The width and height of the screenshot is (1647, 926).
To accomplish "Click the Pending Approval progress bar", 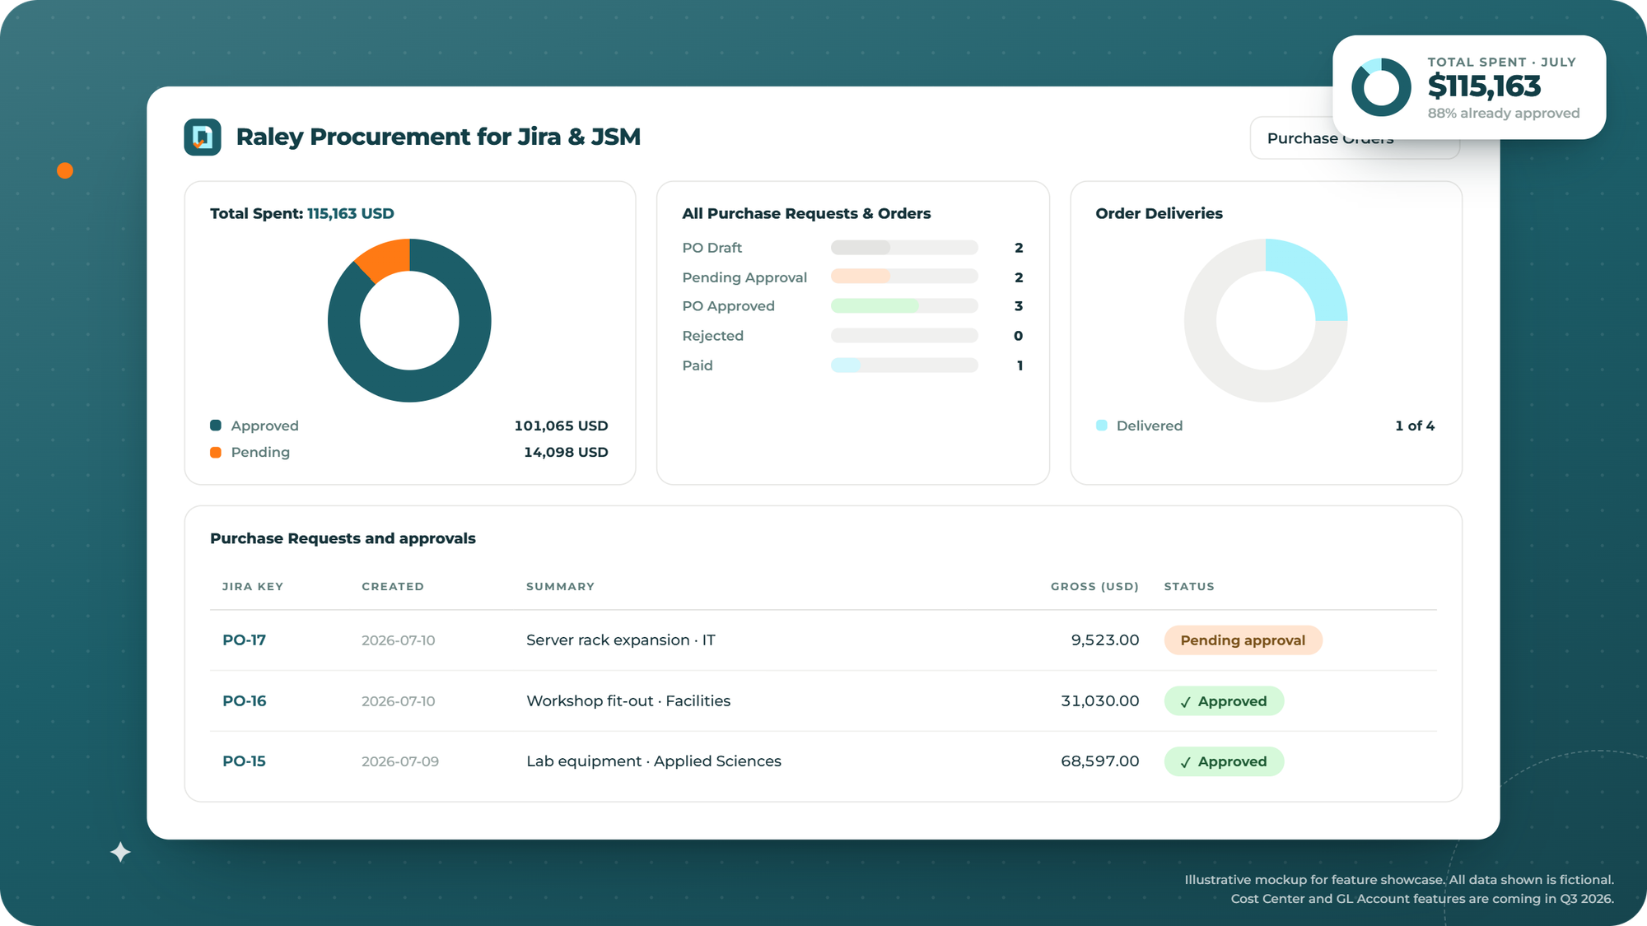I will pyautogui.click(x=904, y=277).
